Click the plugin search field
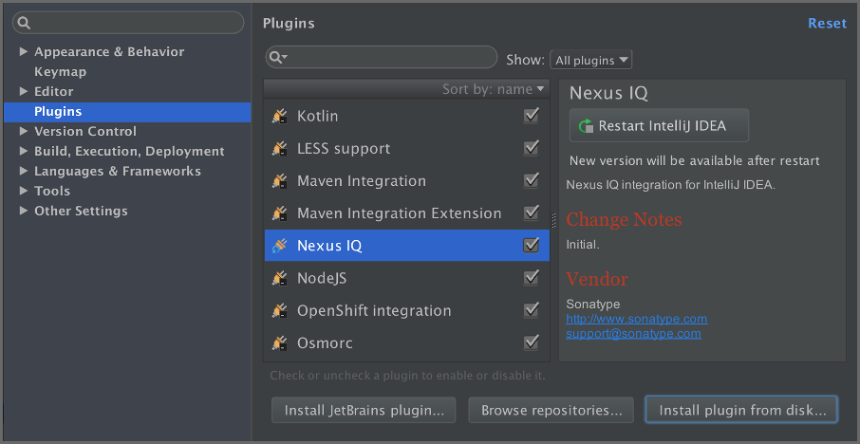The width and height of the screenshot is (860, 444). pos(382,57)
